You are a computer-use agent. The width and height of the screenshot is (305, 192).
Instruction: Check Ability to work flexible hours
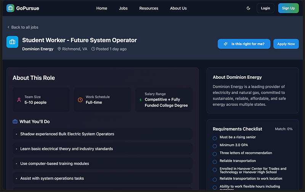tap(215, 187)
